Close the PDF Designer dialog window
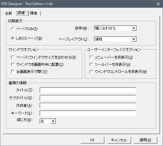163x146 pixels. click(158, 4)
